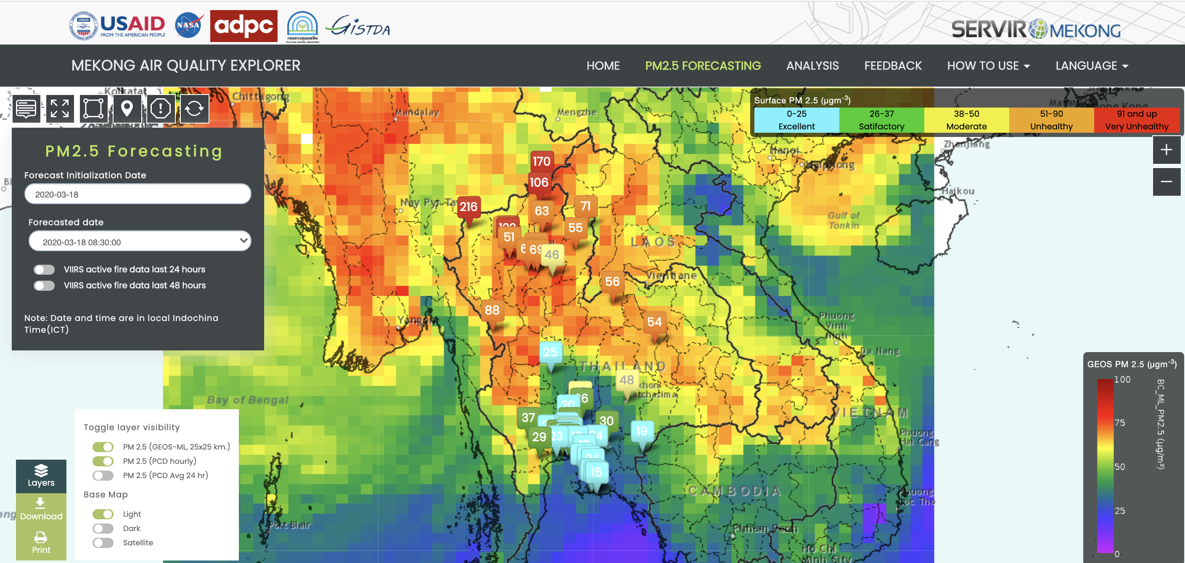
Task: Expand the HOW TO USE menu
Action: coord(988,66)
